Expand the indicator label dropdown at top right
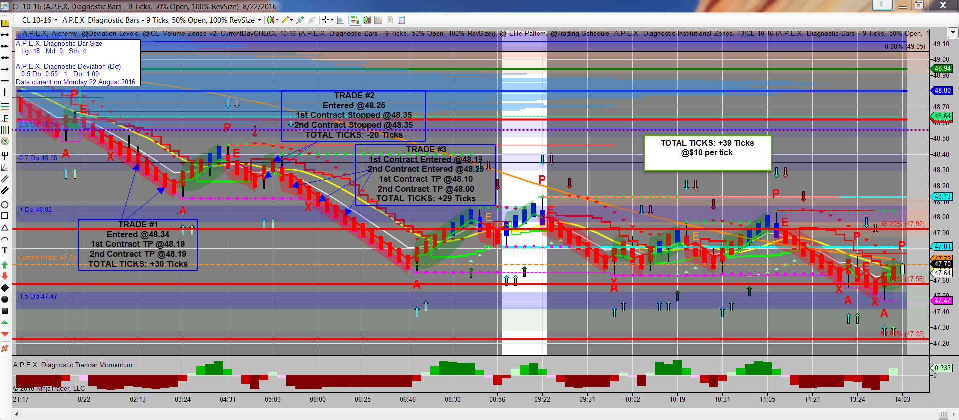 click(953, 32)
